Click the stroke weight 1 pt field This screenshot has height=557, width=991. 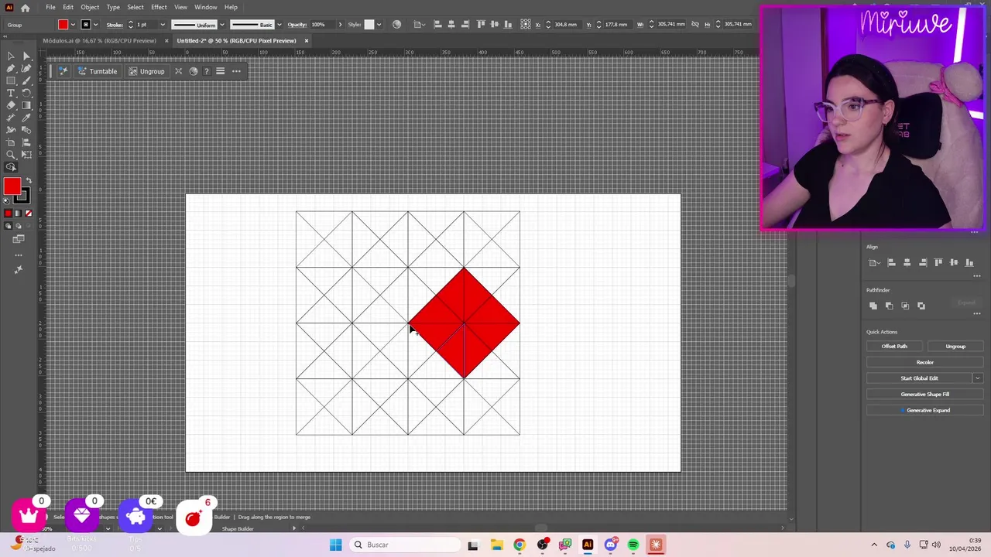pyautogui.click(x=146, y=25)
